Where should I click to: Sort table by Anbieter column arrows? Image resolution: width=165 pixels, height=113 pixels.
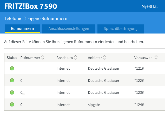coord(104,58)
